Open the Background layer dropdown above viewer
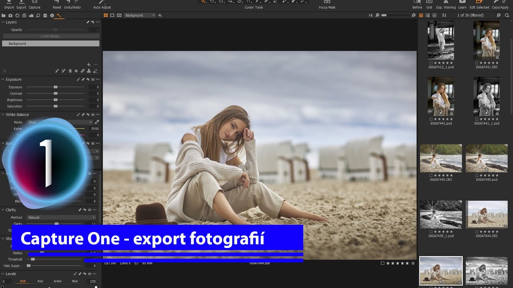Screen dimensions: 513x288 pyautogui.click(x=140, y=15)
